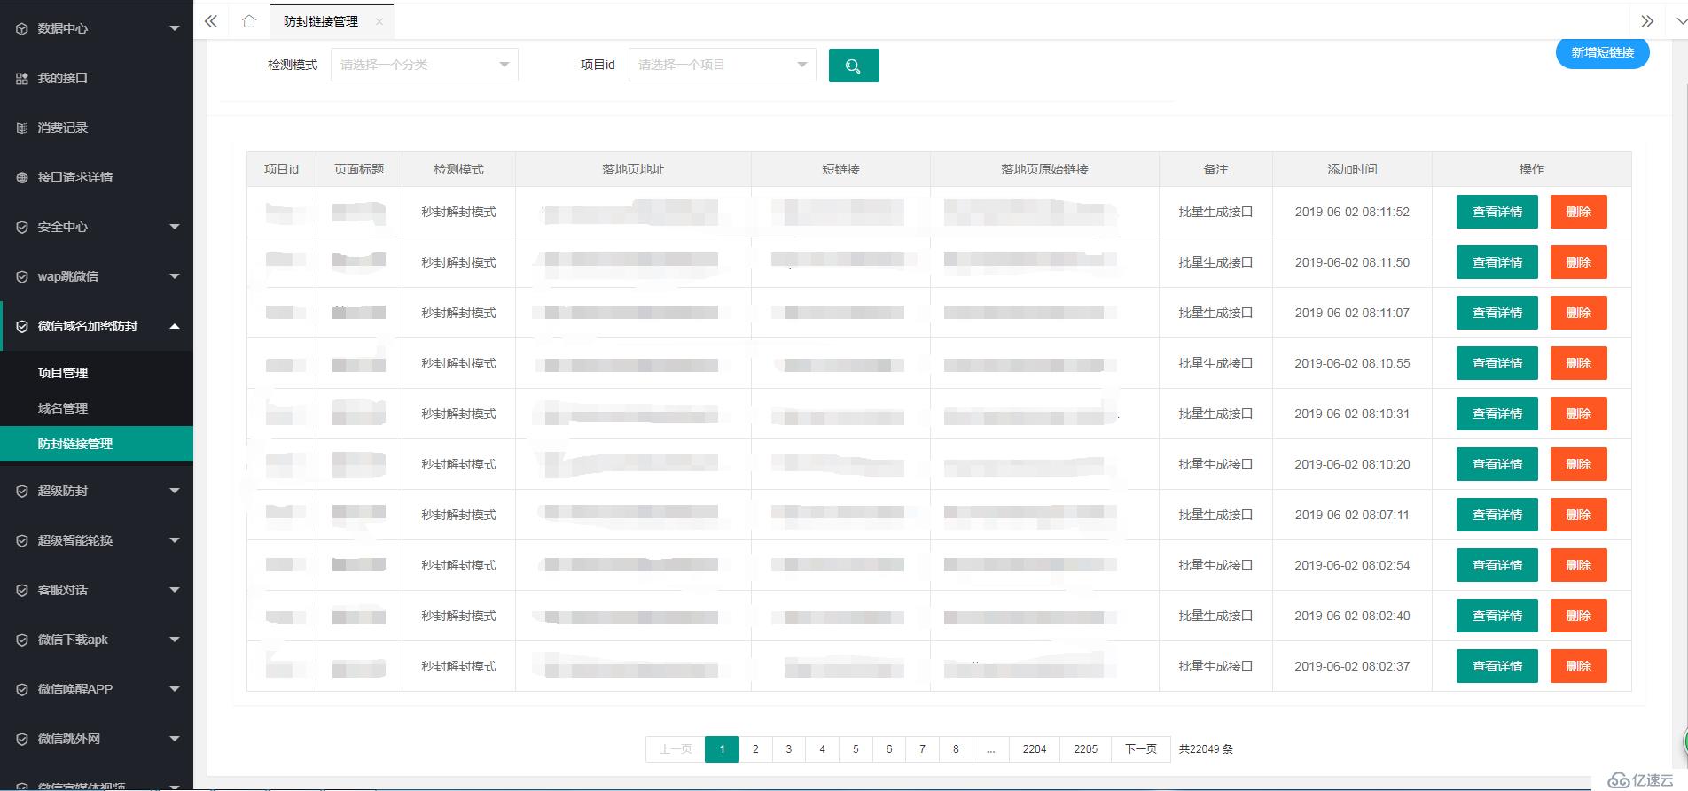1688x791 pixels.
Task: Jump to last page 2205
Action: click(x=1086, y=749)
